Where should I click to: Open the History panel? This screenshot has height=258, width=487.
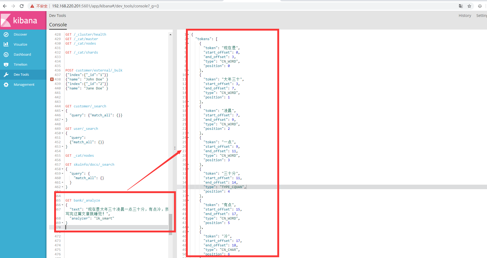click(465, 16)
